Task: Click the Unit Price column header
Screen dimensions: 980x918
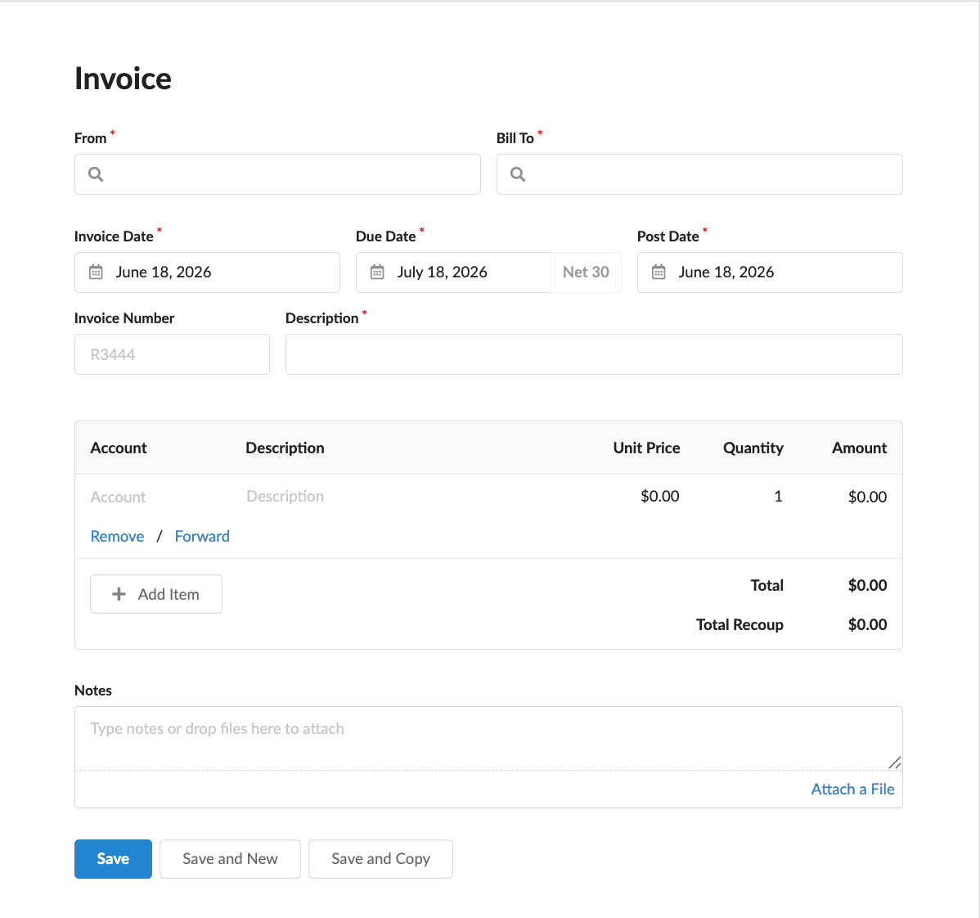Action: point(646,448)
